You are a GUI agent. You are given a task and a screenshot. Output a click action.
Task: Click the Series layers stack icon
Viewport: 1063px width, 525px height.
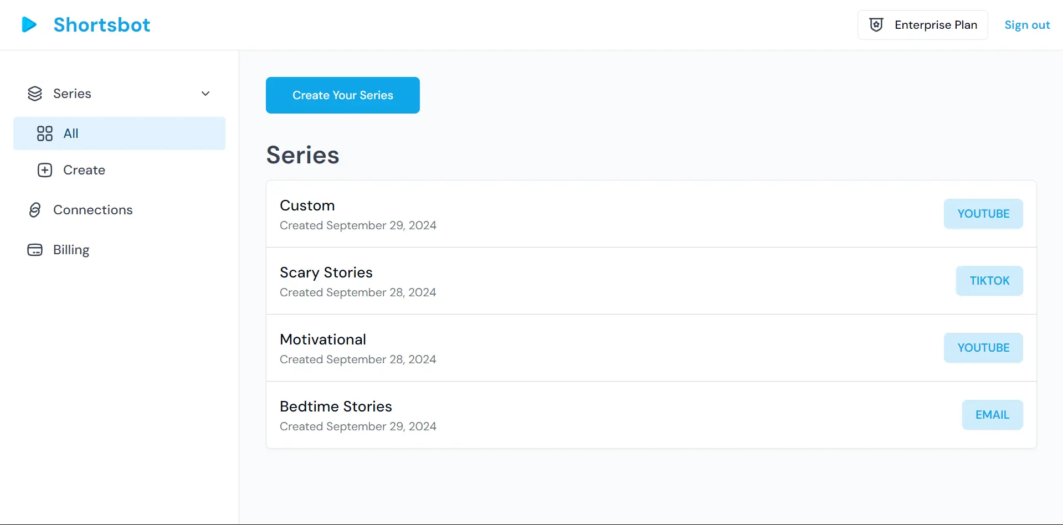[x=35, y=94]
